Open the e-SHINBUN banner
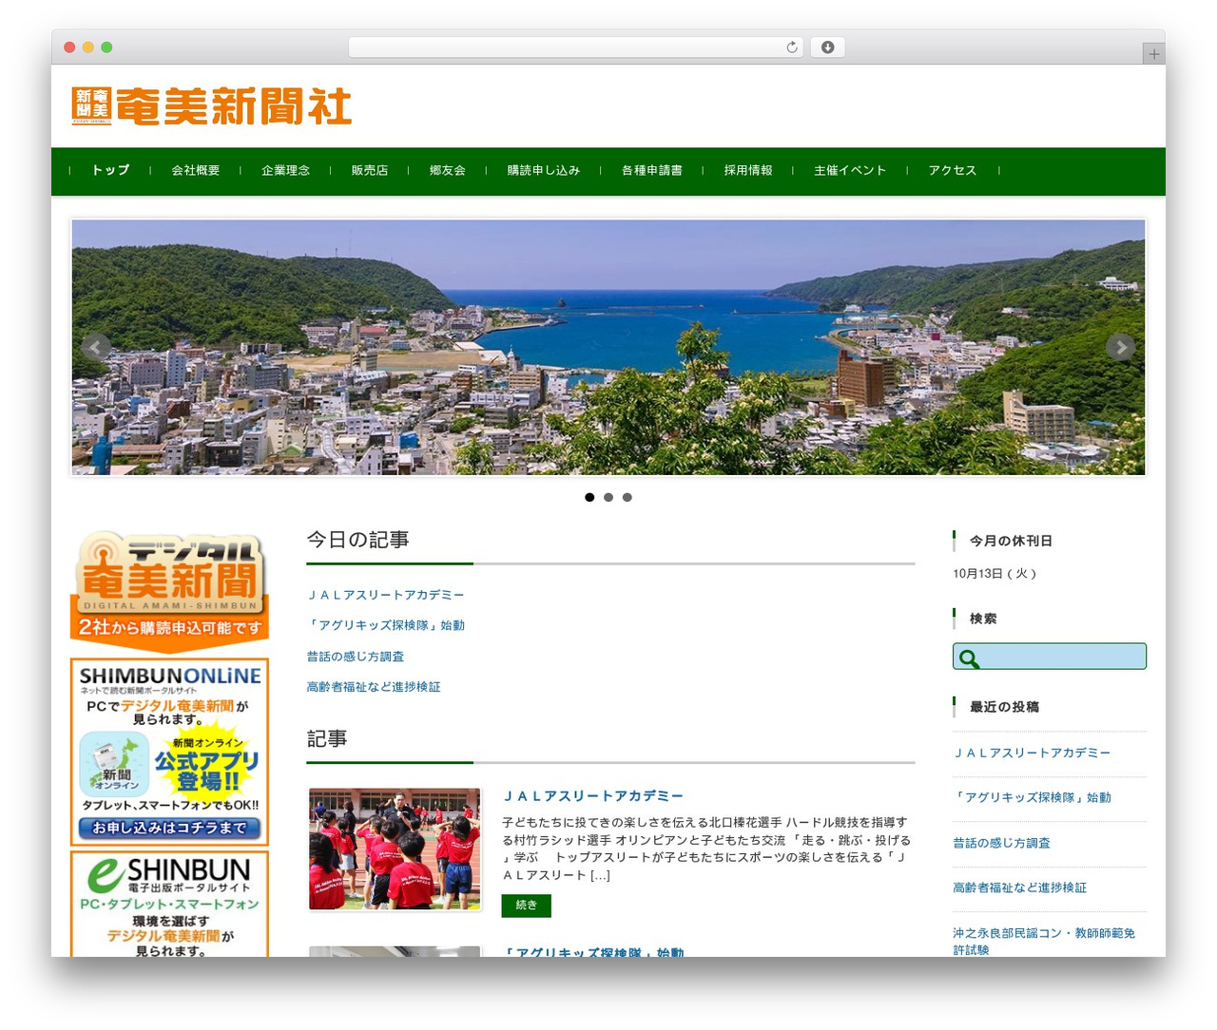This screenshot has width=1217, height=1030. click(169, 904)
